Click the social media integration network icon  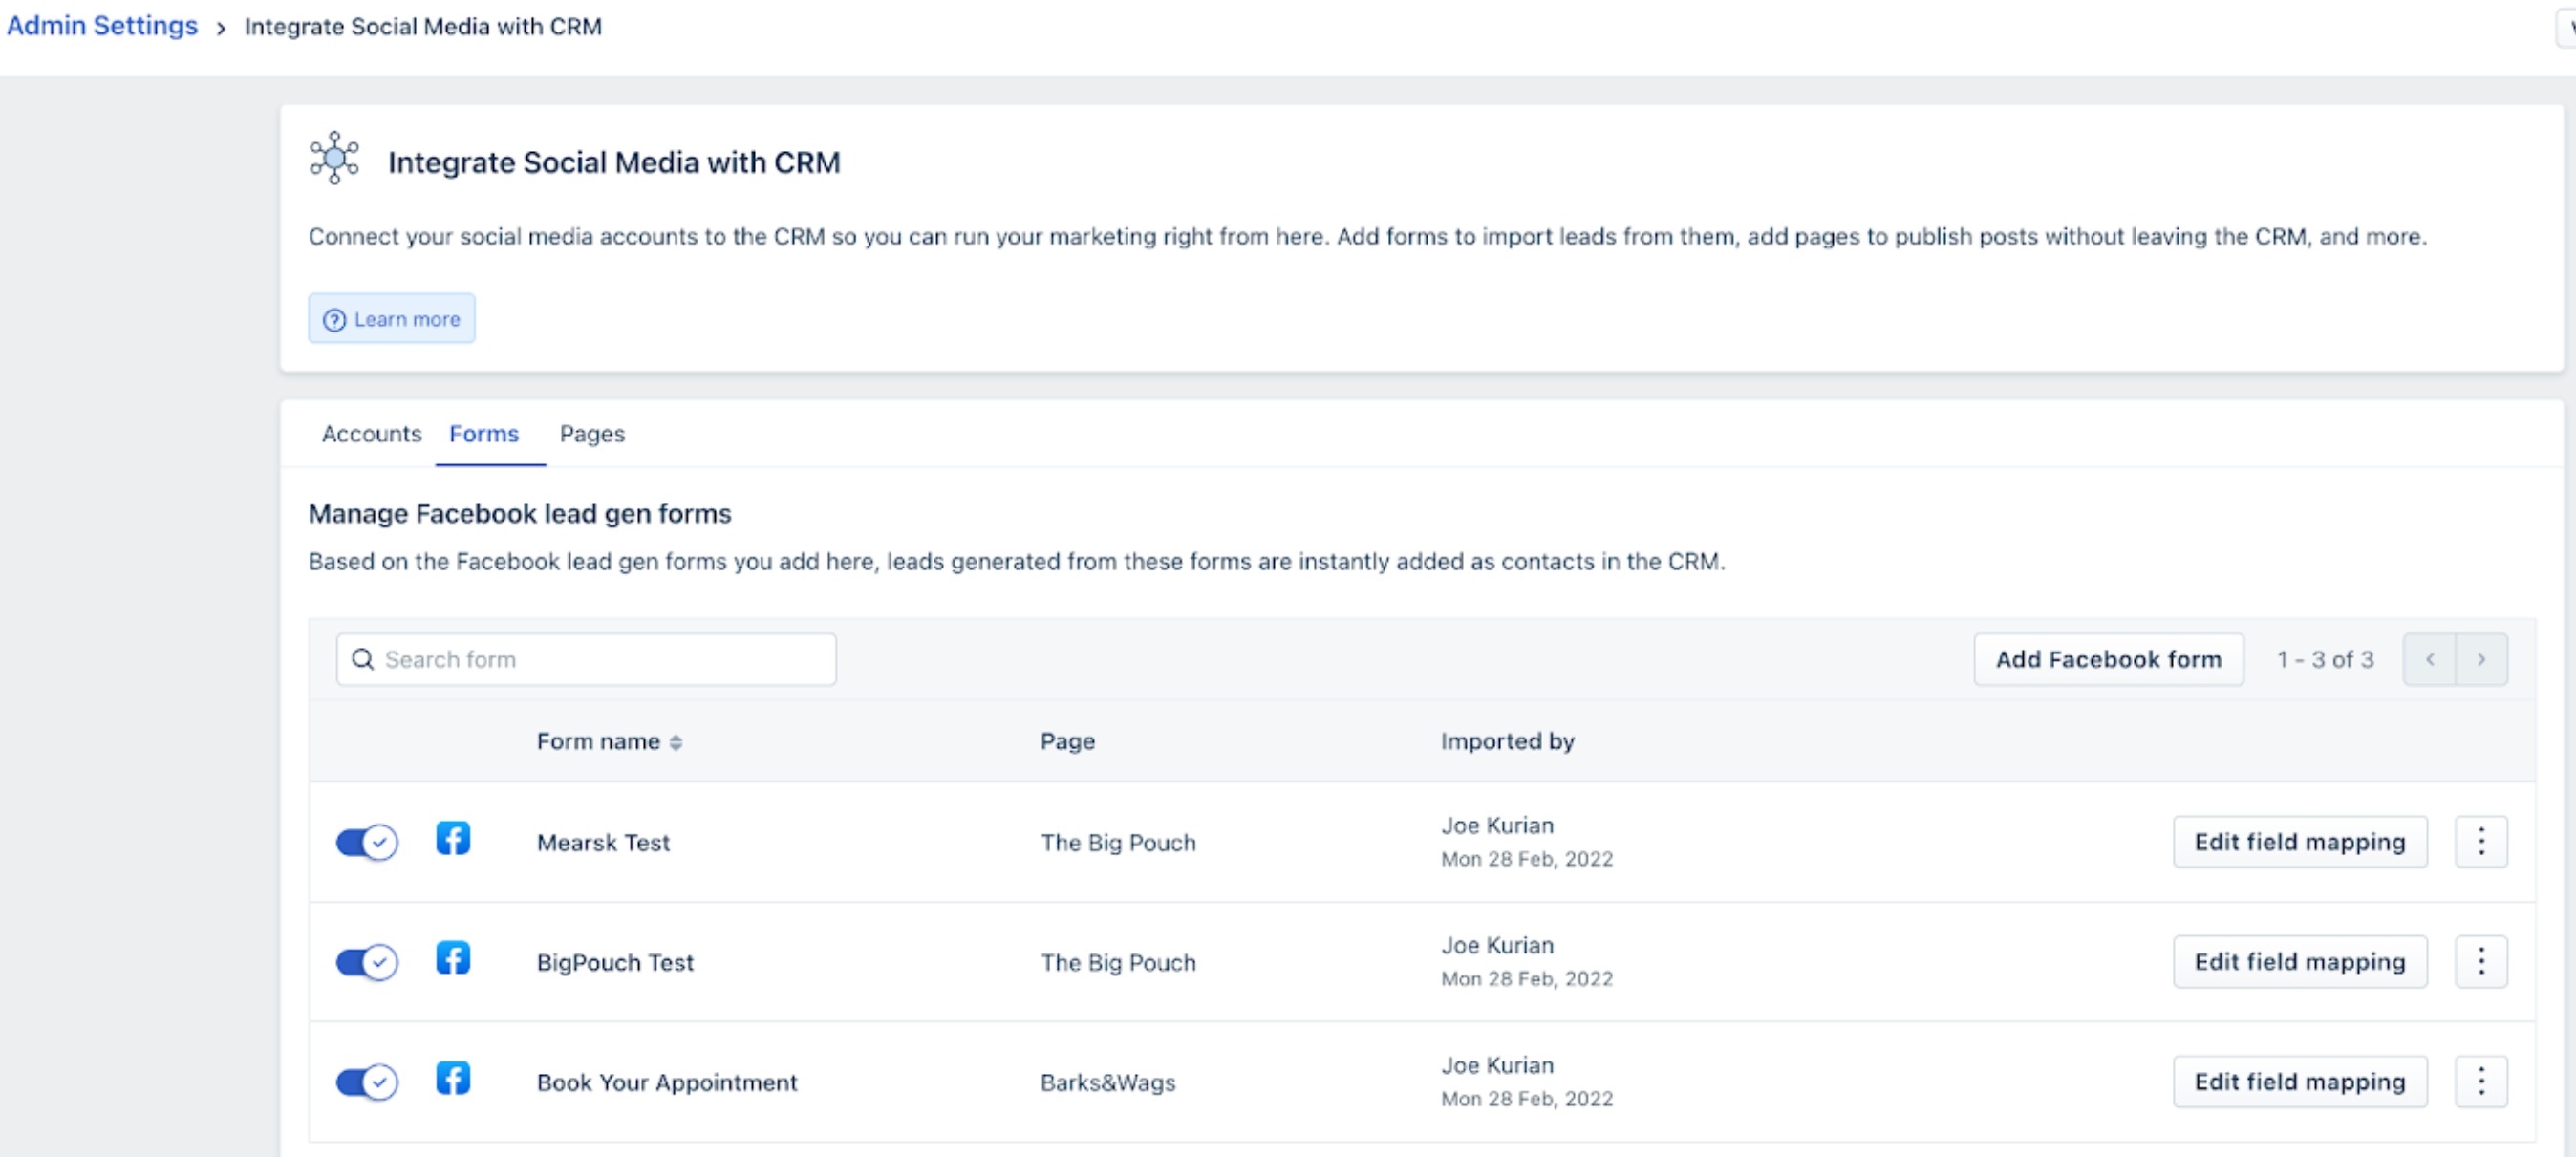tap(334, 158)
